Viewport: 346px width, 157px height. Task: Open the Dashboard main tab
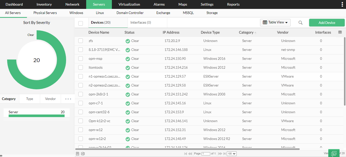(x=14, y=4)
